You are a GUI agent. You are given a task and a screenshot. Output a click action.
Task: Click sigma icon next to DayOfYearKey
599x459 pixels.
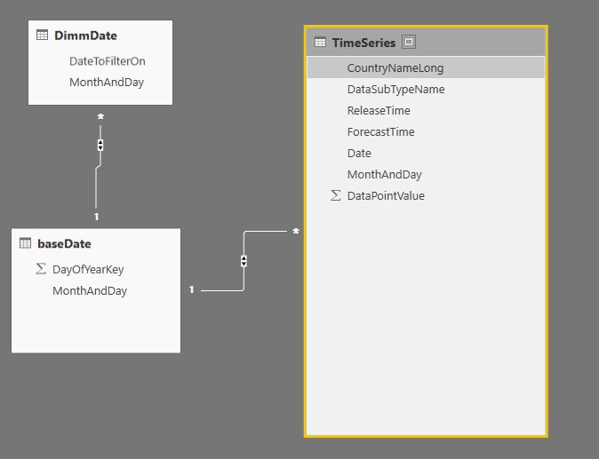41,269
